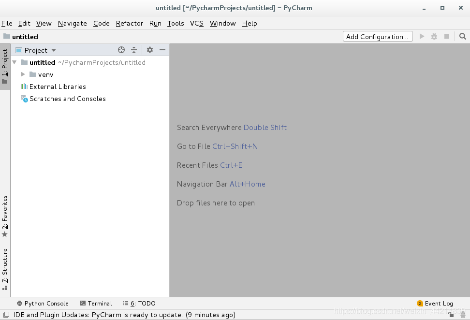Click the Locate/Scroll from Source target icon
This screenshot has width=470, height=320.
(121, 50)
